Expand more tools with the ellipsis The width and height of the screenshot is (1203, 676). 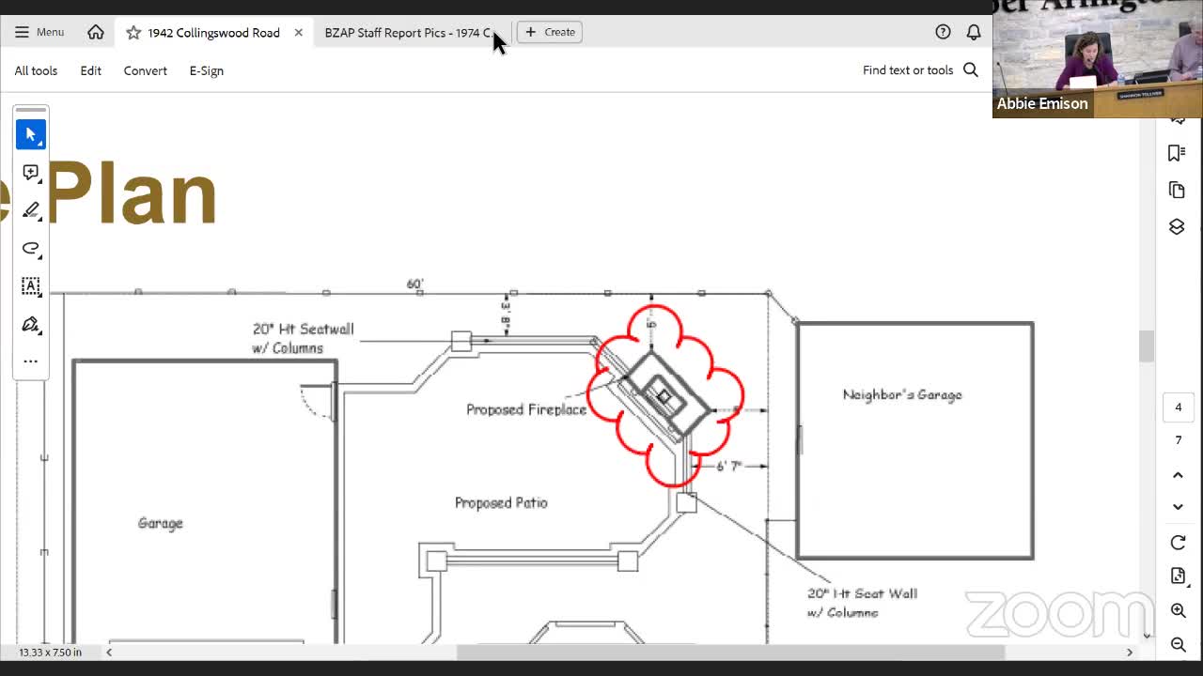tap(30, 361)
